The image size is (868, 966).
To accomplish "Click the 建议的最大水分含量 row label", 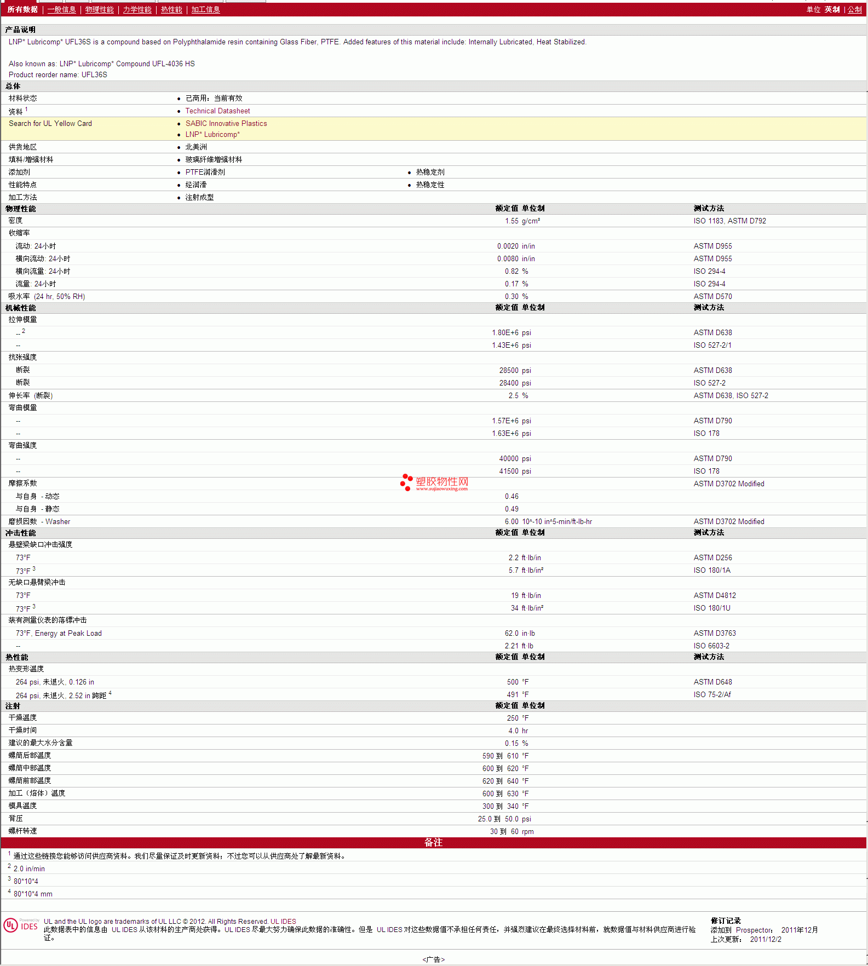I will pyautogui.click(x=41, y=743).
